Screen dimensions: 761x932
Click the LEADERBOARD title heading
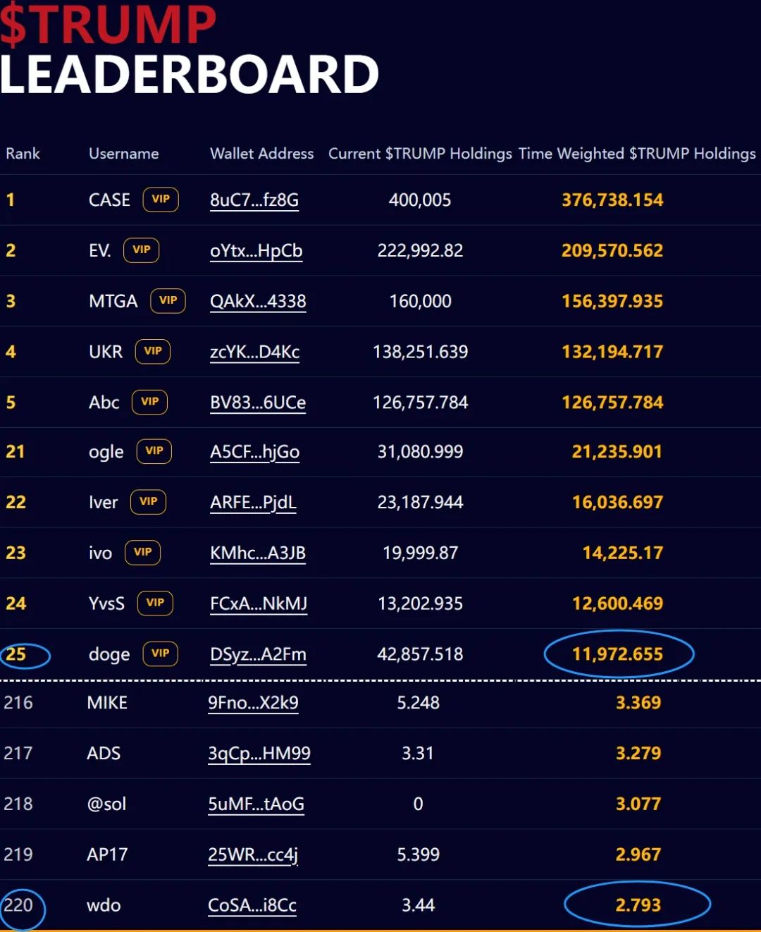coord(190,74)
